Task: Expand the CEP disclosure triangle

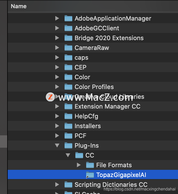Action: [x=57, y=67]
